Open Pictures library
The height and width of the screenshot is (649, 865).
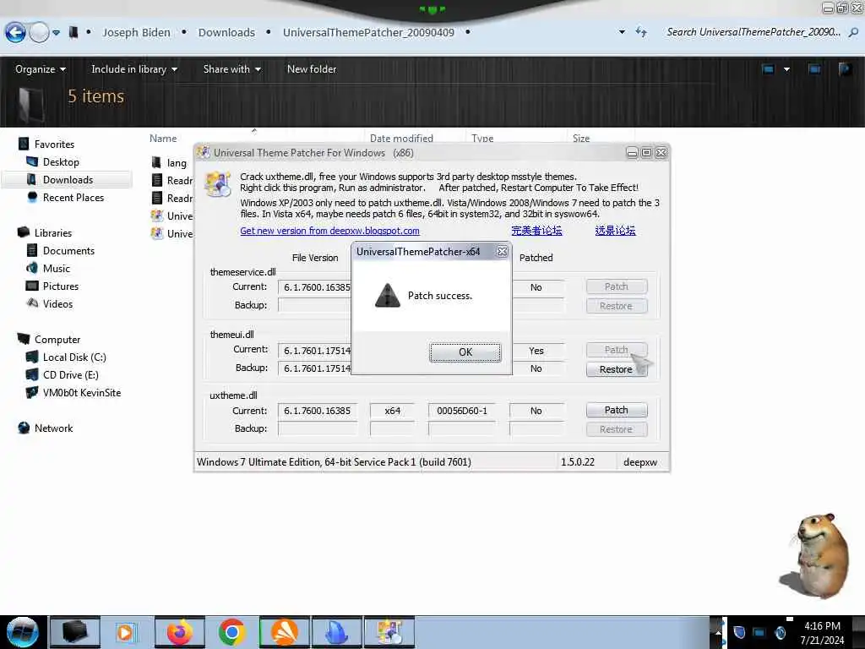click(61, 286)
